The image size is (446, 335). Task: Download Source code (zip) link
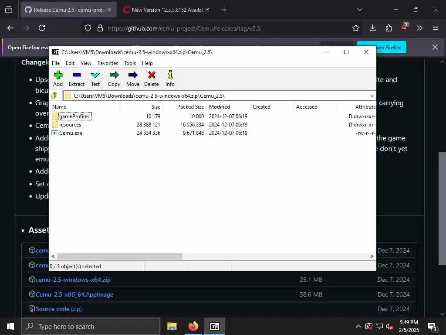[x=59, y=309]
